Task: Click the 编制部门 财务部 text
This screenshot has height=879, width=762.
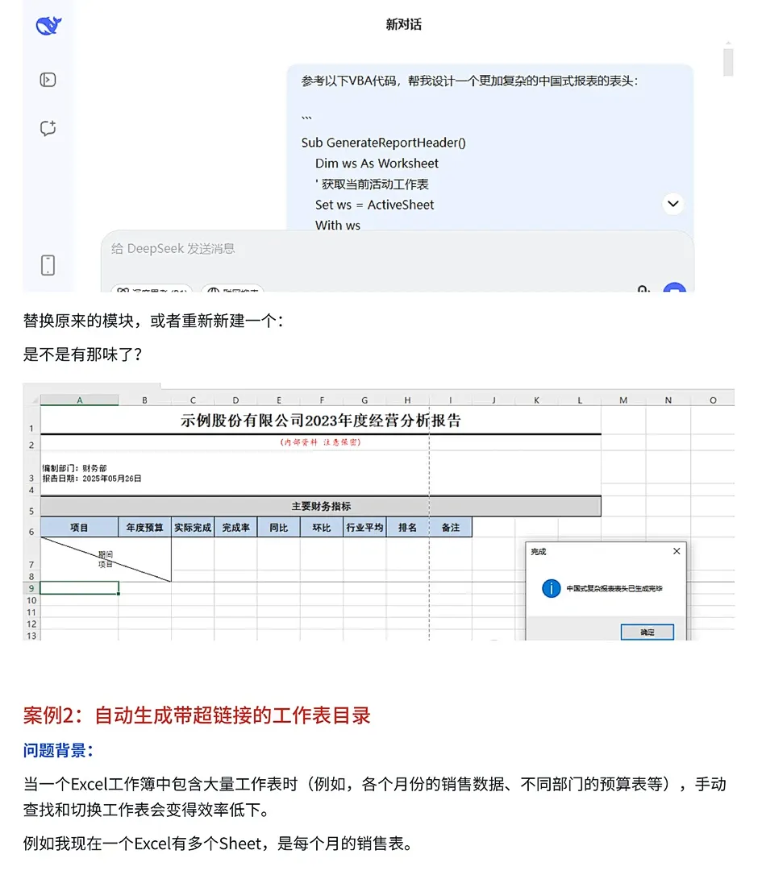Action: (x=74, y=468)
